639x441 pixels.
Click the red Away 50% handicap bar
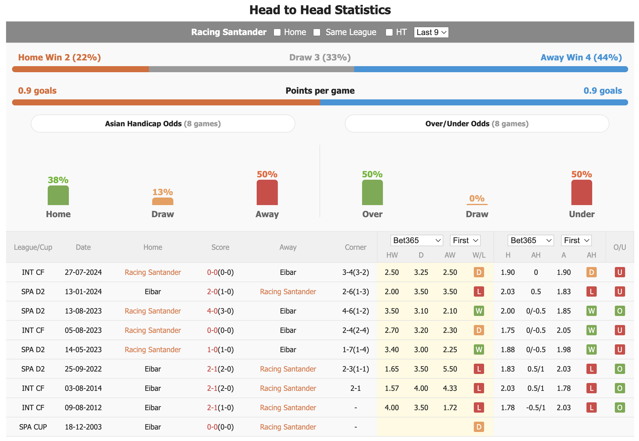coord(267,192)
